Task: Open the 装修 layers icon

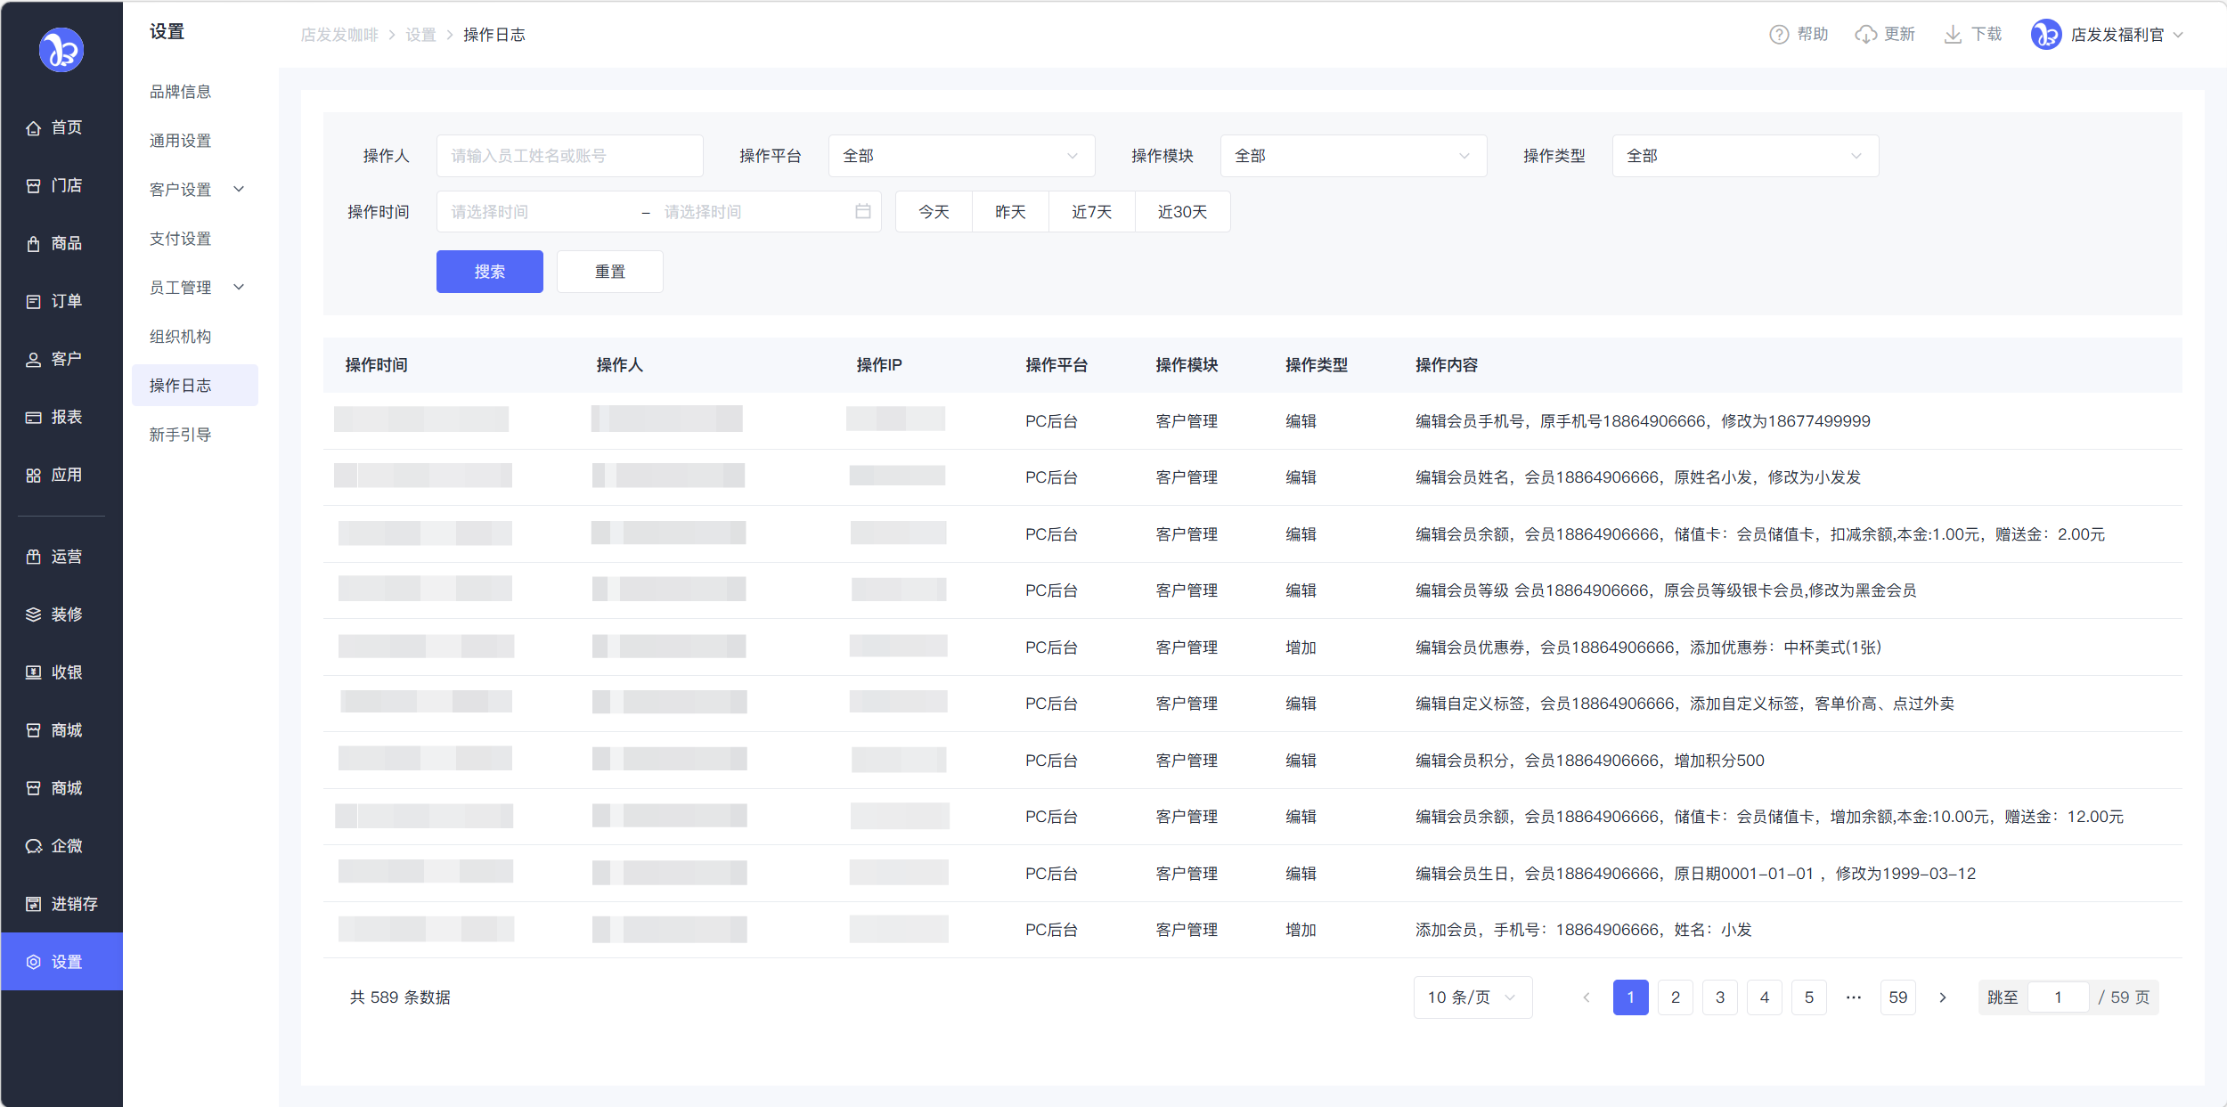Action: click(33, 615)
